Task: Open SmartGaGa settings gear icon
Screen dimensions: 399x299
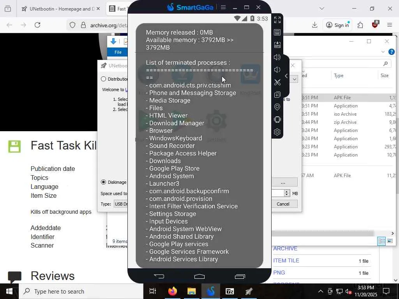Action: coord(277,132)
